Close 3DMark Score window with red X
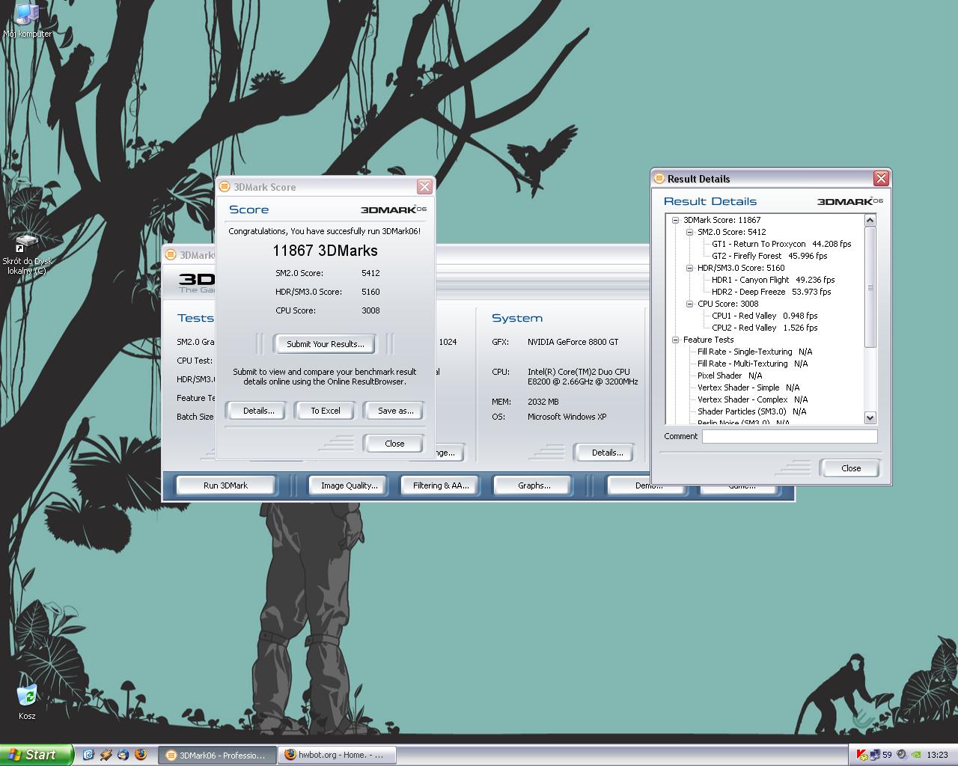This screenshot has height=766, width=958. click(x=424, y=187)
